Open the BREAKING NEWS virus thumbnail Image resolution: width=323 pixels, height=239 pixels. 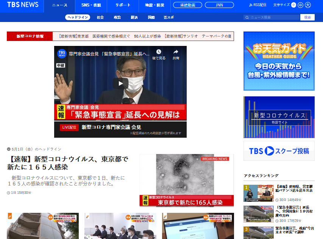187,180
